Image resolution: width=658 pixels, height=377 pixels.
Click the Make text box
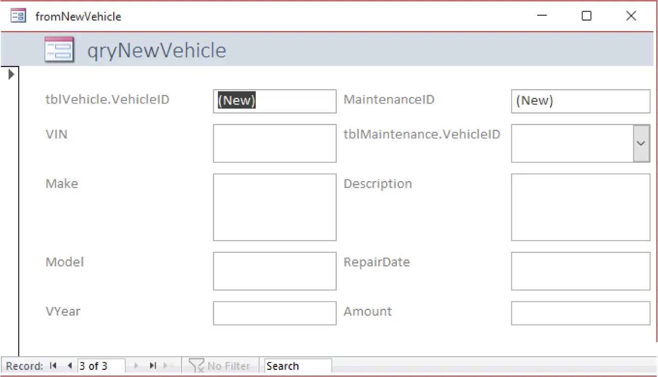click(274, 206)
